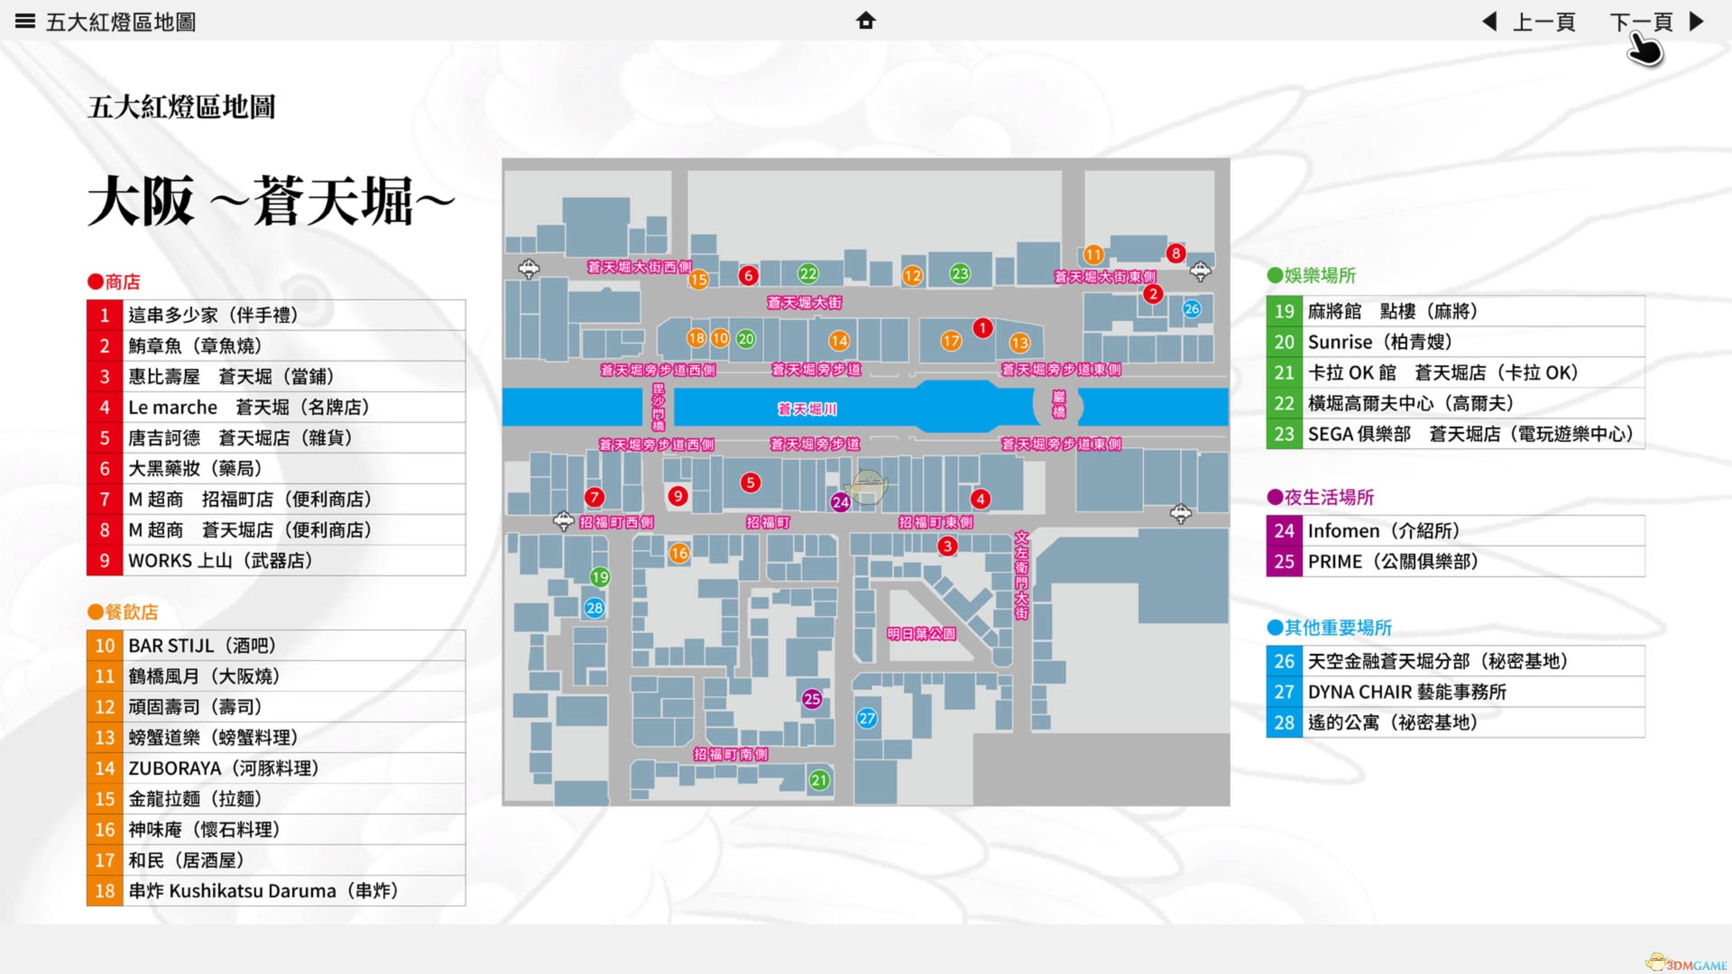Select list row 1 這串多少家
The height and width of the screenshot is (974, 1732).
tap(276, 315)
